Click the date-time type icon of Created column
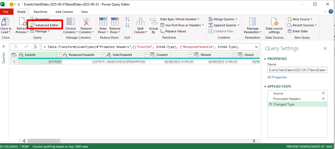This screenshot has width=335, height=149. [153, 55]
